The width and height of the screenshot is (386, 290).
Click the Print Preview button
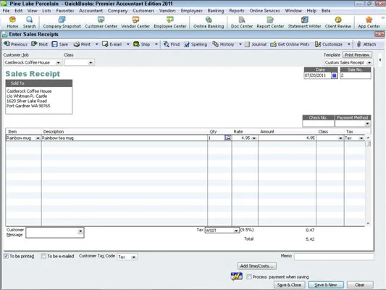pyautogui.click(x=357, y=54)
